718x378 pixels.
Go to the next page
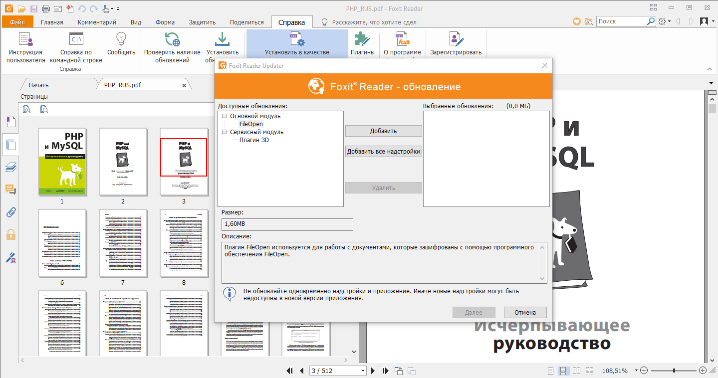click(373, 371)
